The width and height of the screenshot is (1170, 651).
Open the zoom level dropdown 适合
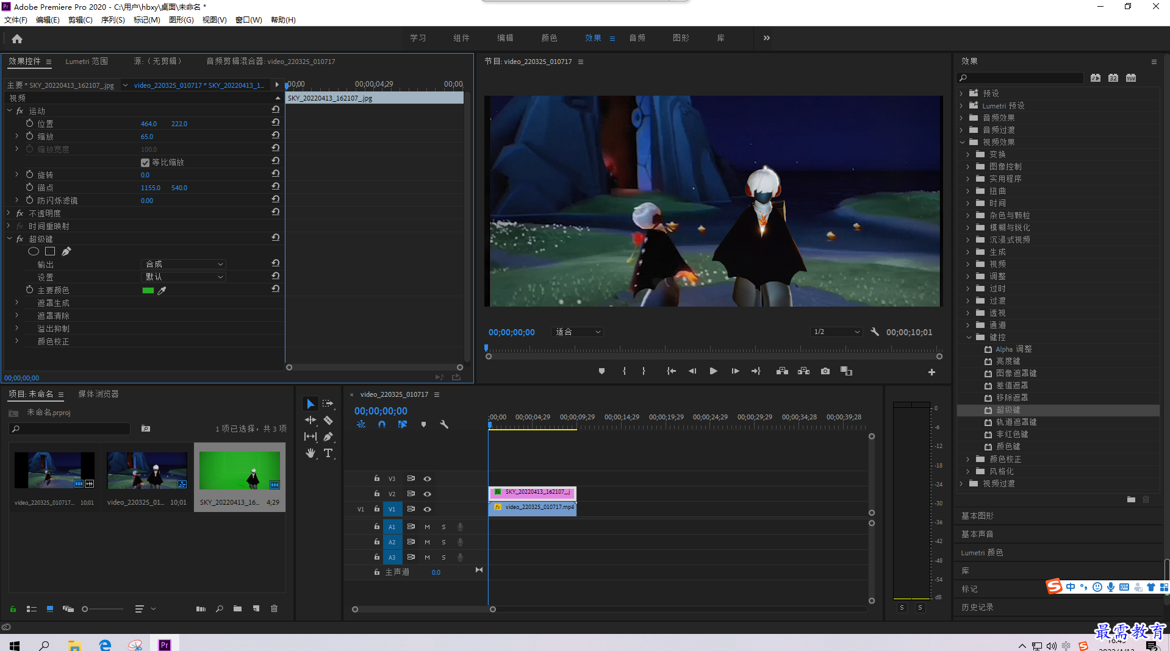[x=578, y=332]
